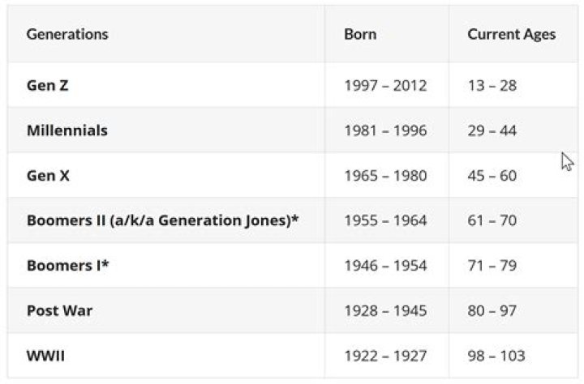Click the Millennials generation name
The height and width of the screenshot is (384, 584).
[67, 130]
